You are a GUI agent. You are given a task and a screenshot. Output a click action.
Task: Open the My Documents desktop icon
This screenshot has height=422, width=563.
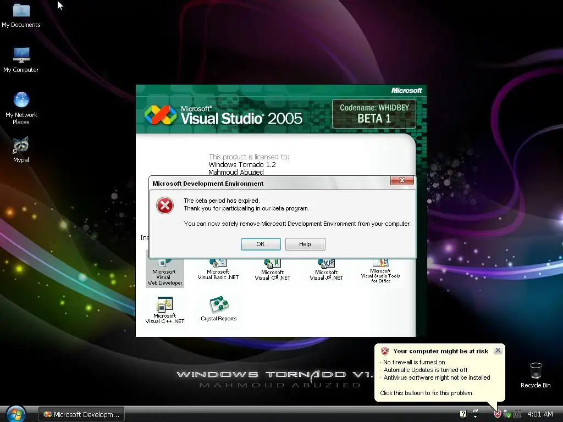tap(21, 15)
